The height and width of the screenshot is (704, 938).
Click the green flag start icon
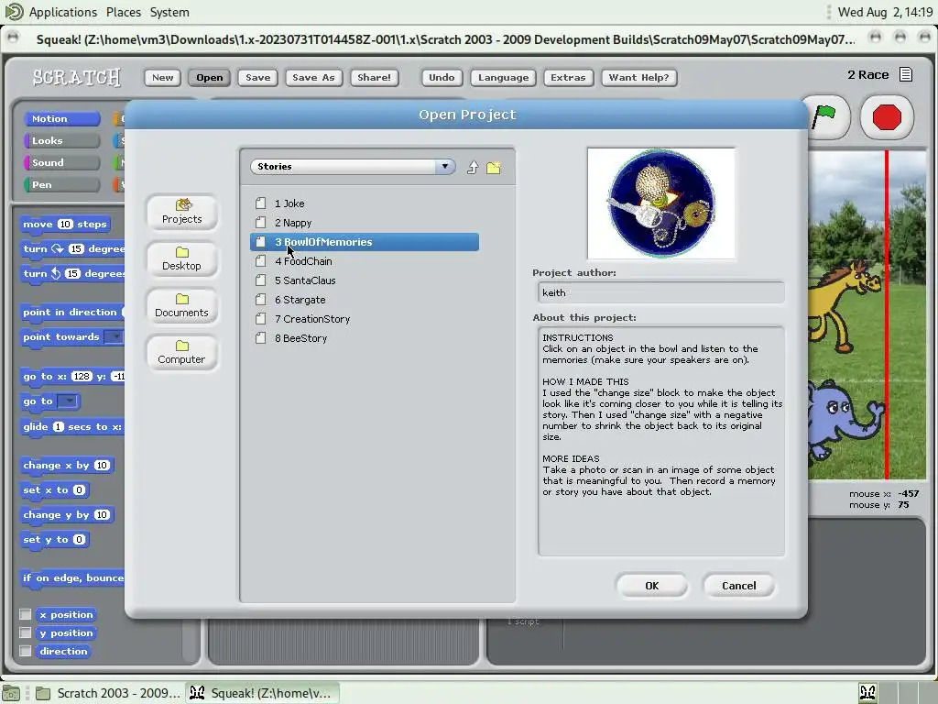[825, 116]
